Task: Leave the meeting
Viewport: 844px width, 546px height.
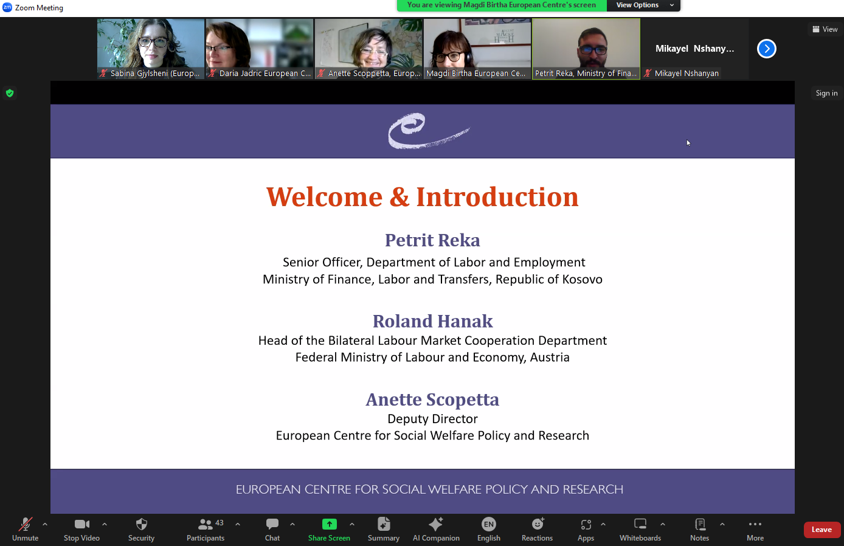Action: (822, 530)
